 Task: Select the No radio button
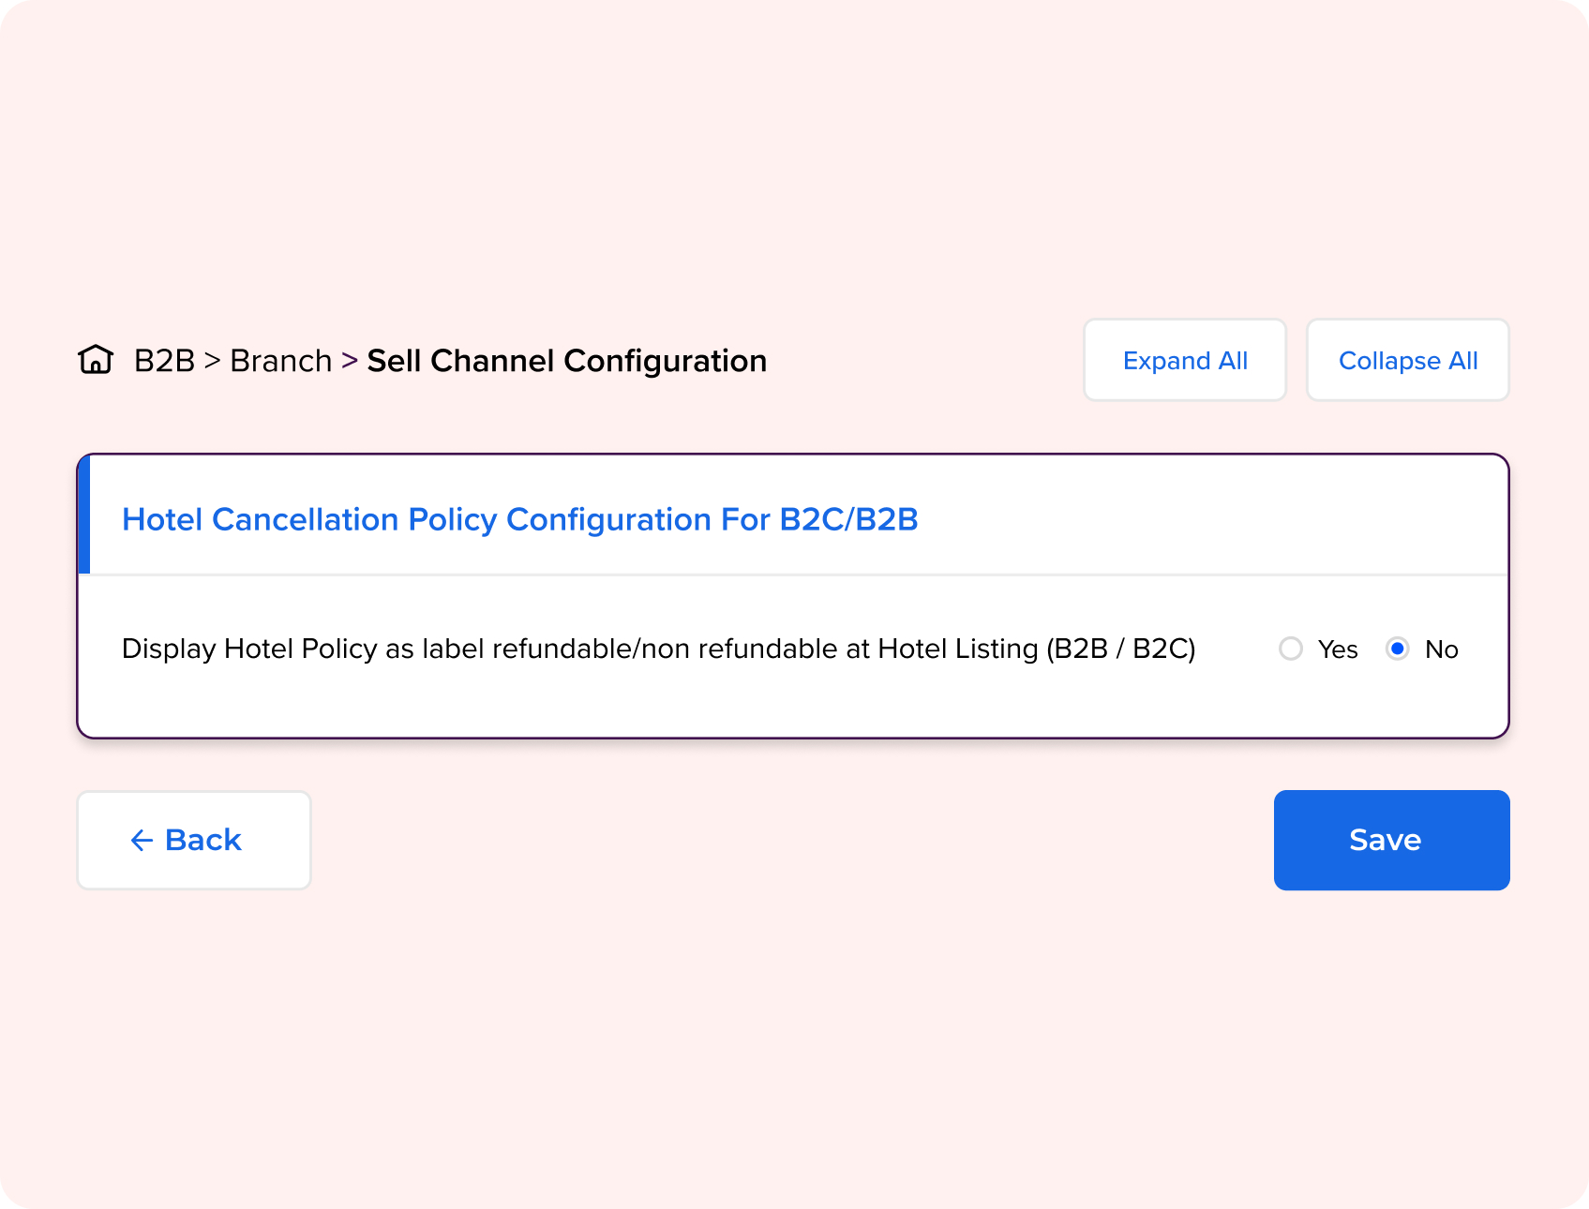pyautogui.click(x=1398, y=649)
